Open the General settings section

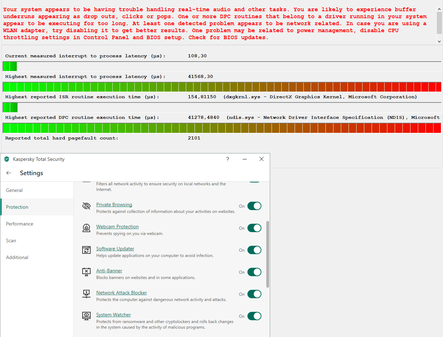click(37, 190)
